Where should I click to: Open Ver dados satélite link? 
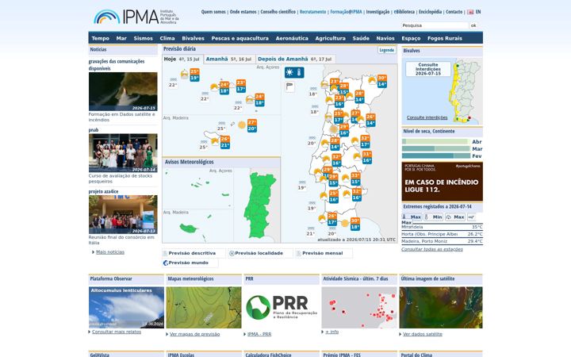click(x=423, y=334)
